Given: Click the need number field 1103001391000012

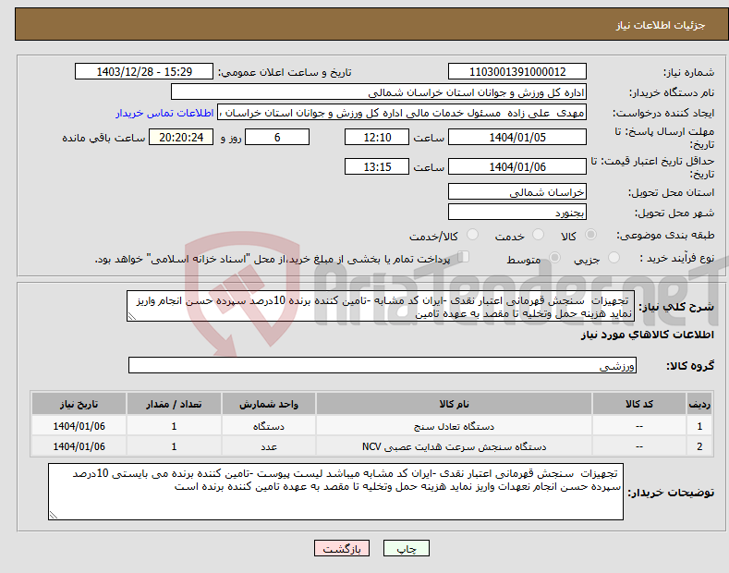Looking at the screenshot, I should tap(517, 72).
